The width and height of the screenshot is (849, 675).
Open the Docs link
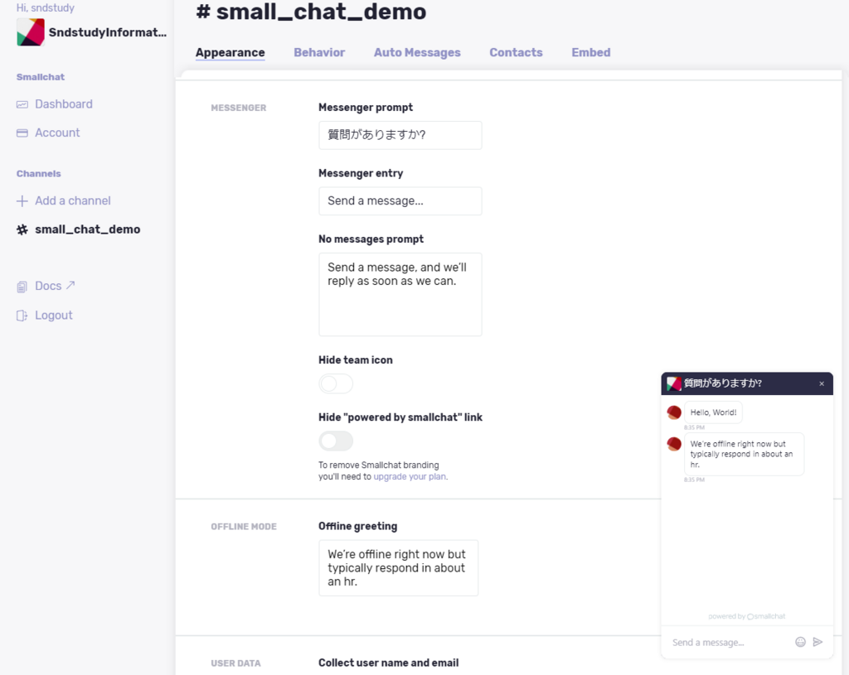(48, 286)
